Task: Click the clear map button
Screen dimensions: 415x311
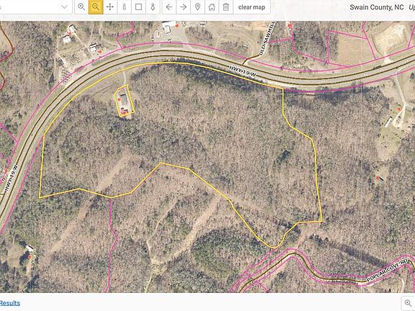Action: [x=251, y=7]
